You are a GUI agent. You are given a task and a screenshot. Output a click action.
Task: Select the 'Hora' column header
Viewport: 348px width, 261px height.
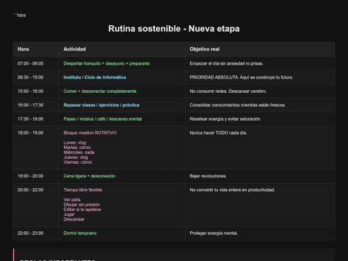click(x=23, y=49)
